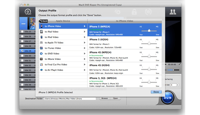Image resolution: width=200 pixels, height=115 pixels.
Task: Select the title 35 row
Action: (x=27, y=80)
